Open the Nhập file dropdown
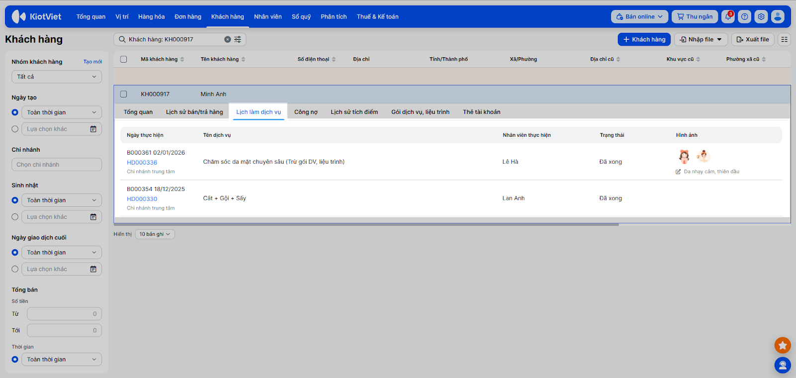 (x=701, y=39)
